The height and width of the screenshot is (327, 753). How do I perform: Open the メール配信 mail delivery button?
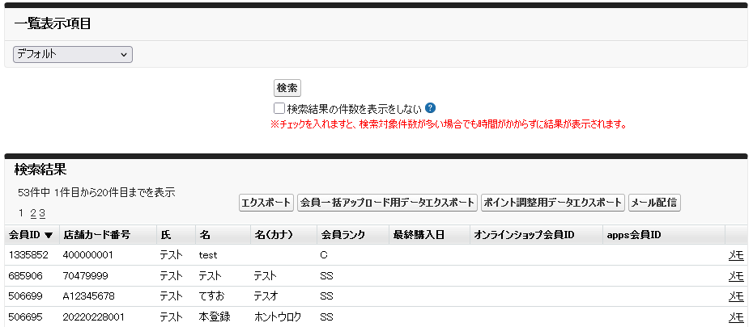point(654,203)
